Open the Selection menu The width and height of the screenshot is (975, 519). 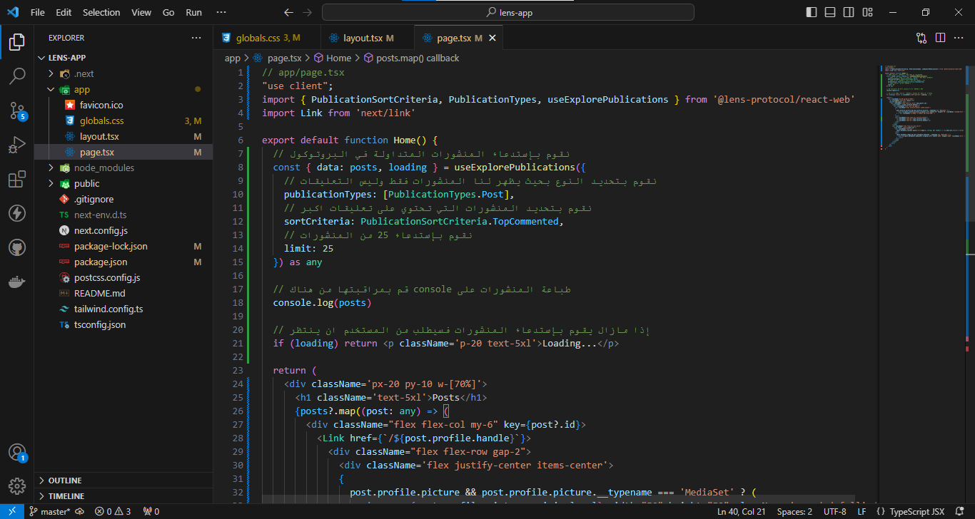coord(101,12)
